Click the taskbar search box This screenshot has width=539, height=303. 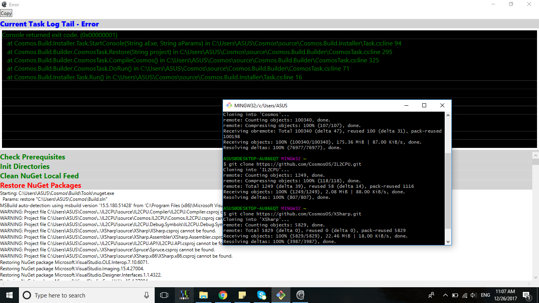point(87,295)
